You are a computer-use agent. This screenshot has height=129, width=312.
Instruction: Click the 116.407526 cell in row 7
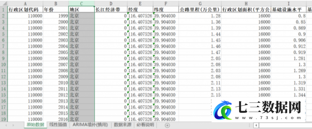tap(140, 46)
